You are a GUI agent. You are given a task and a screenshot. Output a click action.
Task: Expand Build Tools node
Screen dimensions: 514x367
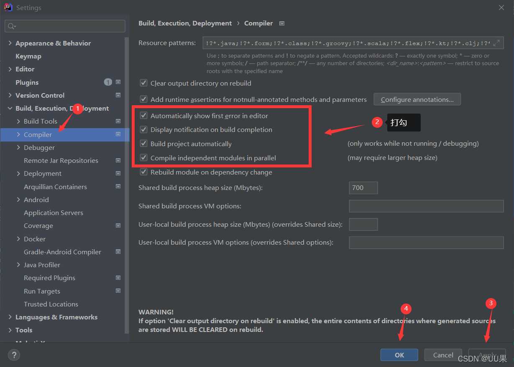tap(18, 121)
